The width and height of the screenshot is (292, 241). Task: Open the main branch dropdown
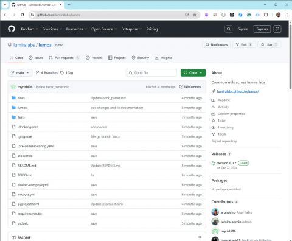click(20, 73)
